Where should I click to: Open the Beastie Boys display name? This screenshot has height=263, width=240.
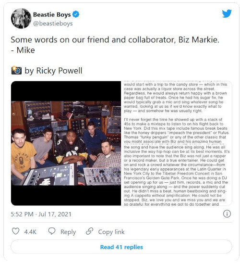tap(52, 14)
